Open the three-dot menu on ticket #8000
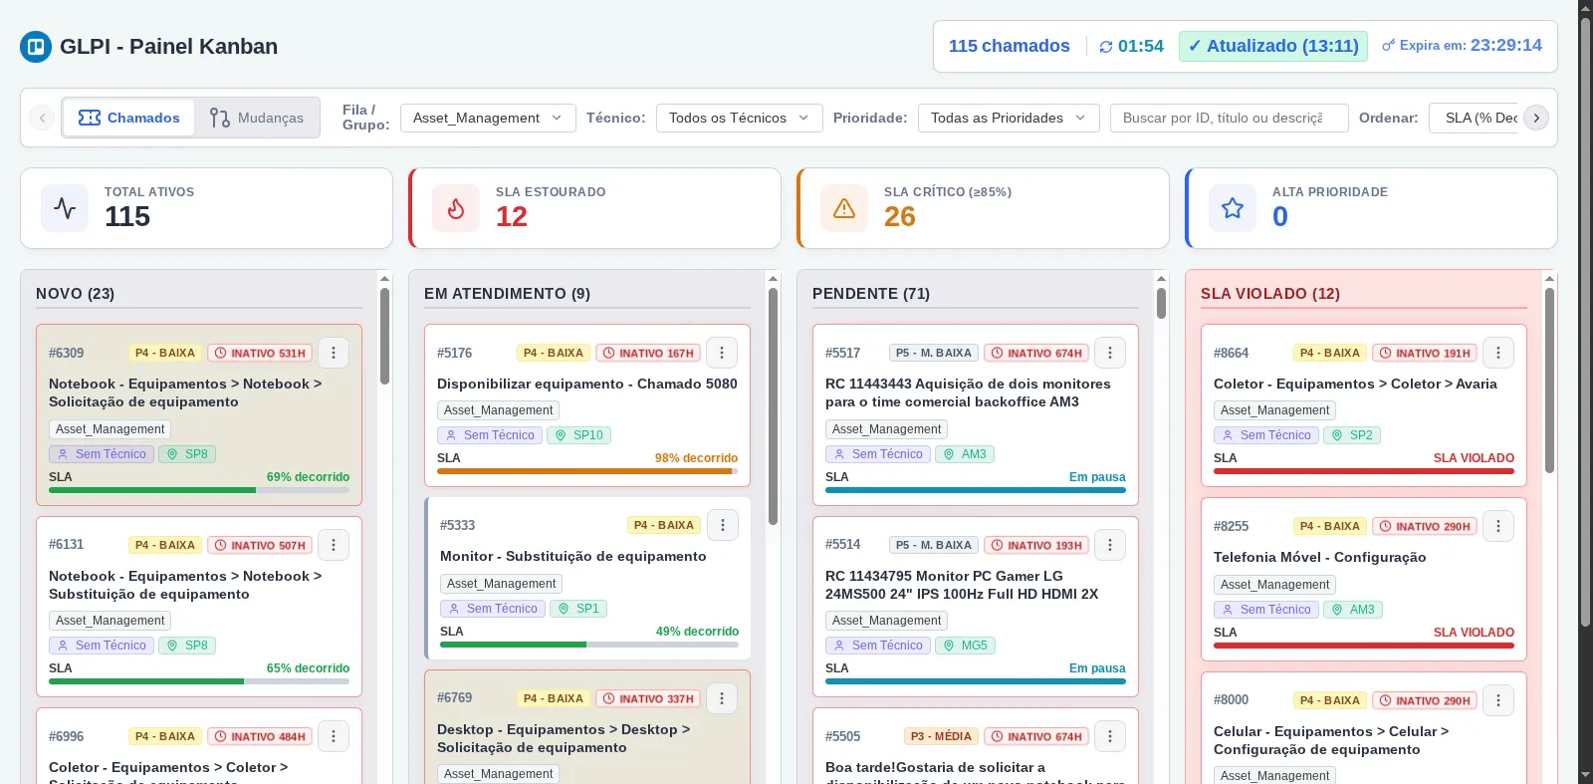Screen dimensions: 1593x784 coord(1498,700)
